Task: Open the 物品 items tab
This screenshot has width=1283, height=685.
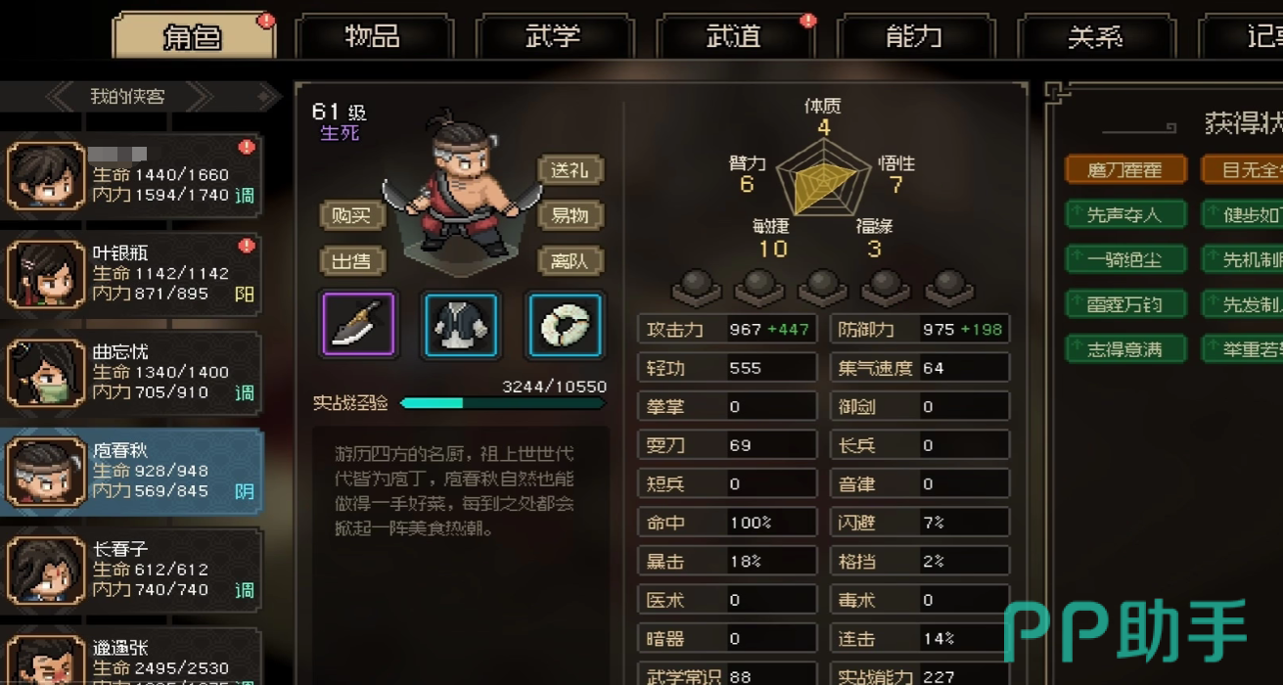Action: click(x=372, y=37)
